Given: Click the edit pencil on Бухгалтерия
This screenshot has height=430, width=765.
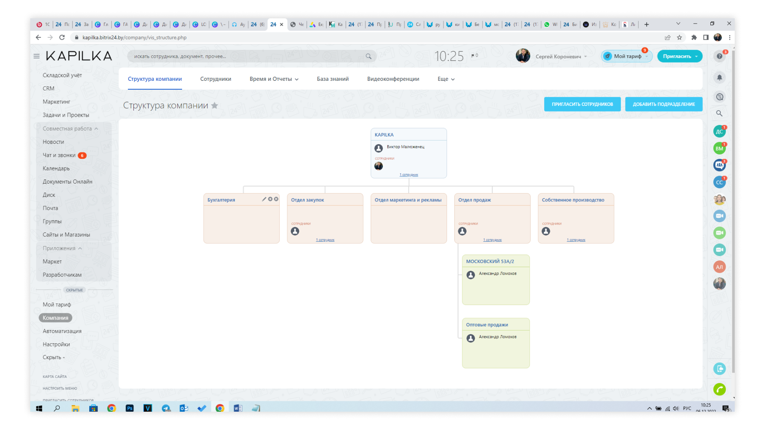Looking at the screenshot, I should 264,199.
